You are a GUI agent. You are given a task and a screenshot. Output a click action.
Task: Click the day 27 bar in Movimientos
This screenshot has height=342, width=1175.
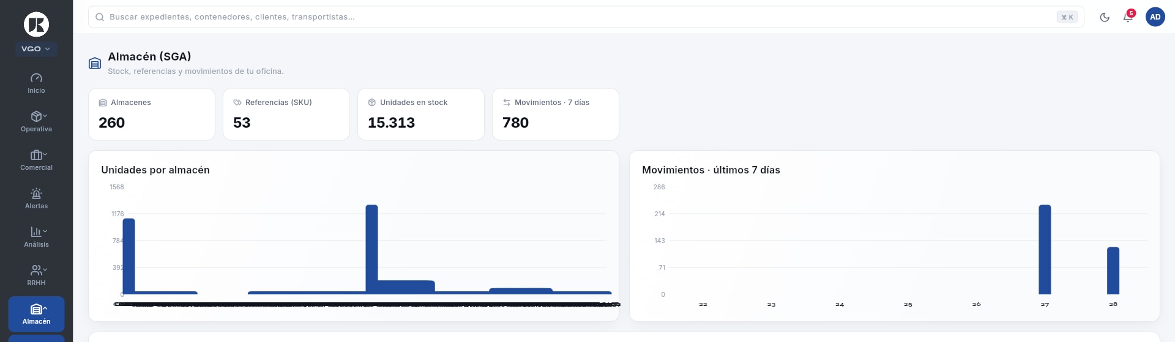click(x=1045, y=249)
